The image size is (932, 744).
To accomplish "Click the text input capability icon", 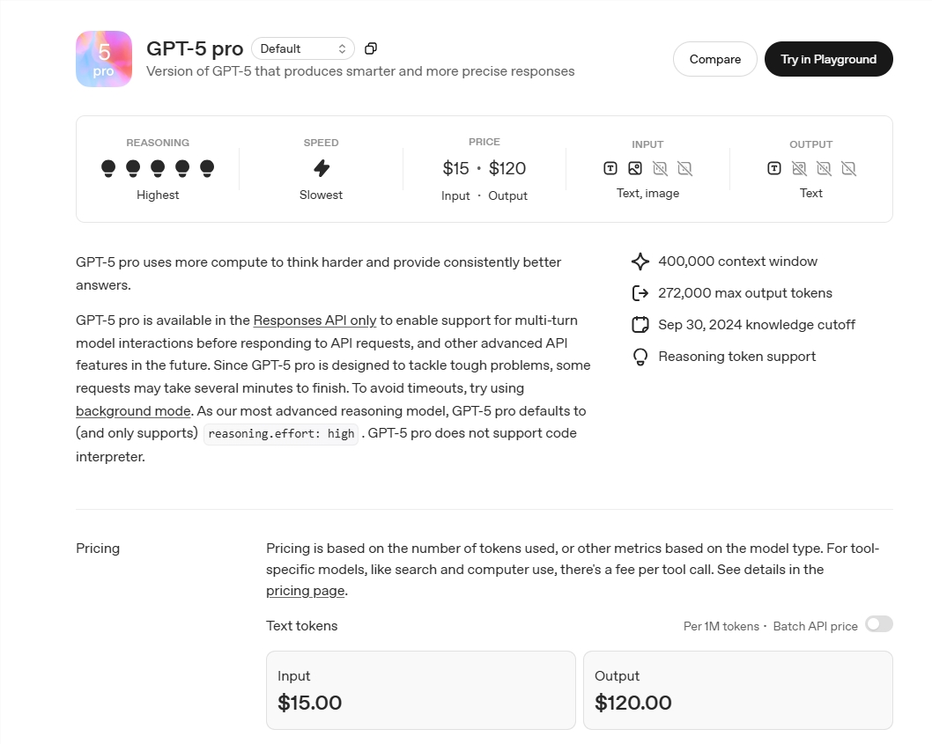I will (611, 167).
